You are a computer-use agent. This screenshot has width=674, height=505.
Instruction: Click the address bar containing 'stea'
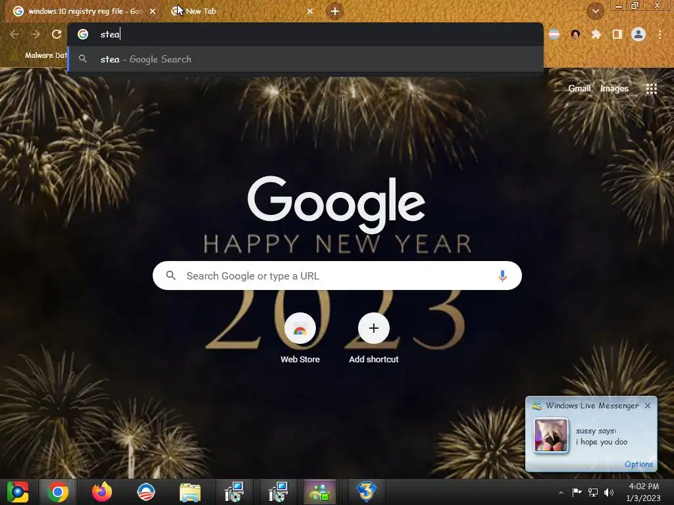[305, 34]
